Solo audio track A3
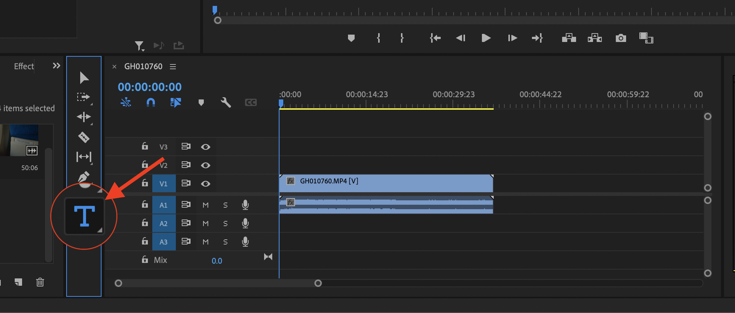 [226, 242]
